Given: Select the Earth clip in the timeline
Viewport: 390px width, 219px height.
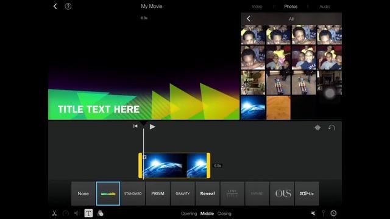Looking at the screenshot, I should [x=174, y=165].
